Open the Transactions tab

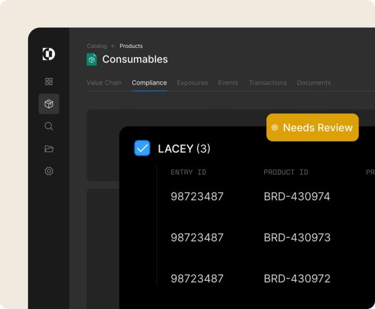click(267, 83)
